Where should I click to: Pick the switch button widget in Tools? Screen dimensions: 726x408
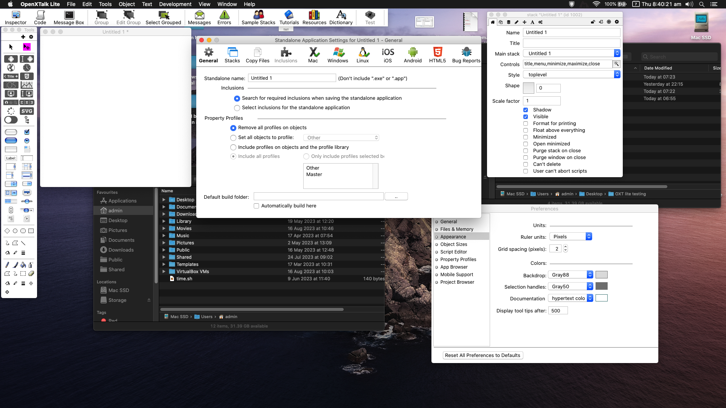coord(11,120)
